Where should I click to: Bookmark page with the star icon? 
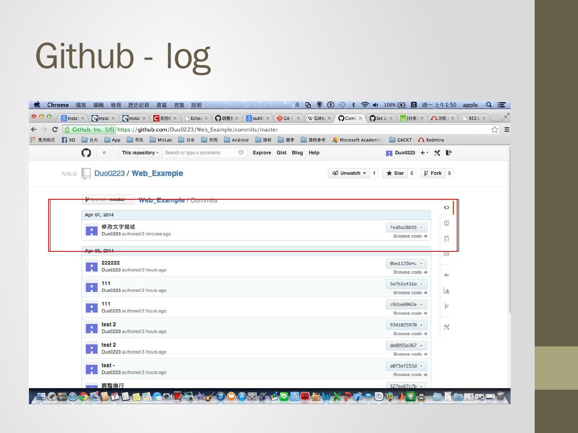click(495, 129)
